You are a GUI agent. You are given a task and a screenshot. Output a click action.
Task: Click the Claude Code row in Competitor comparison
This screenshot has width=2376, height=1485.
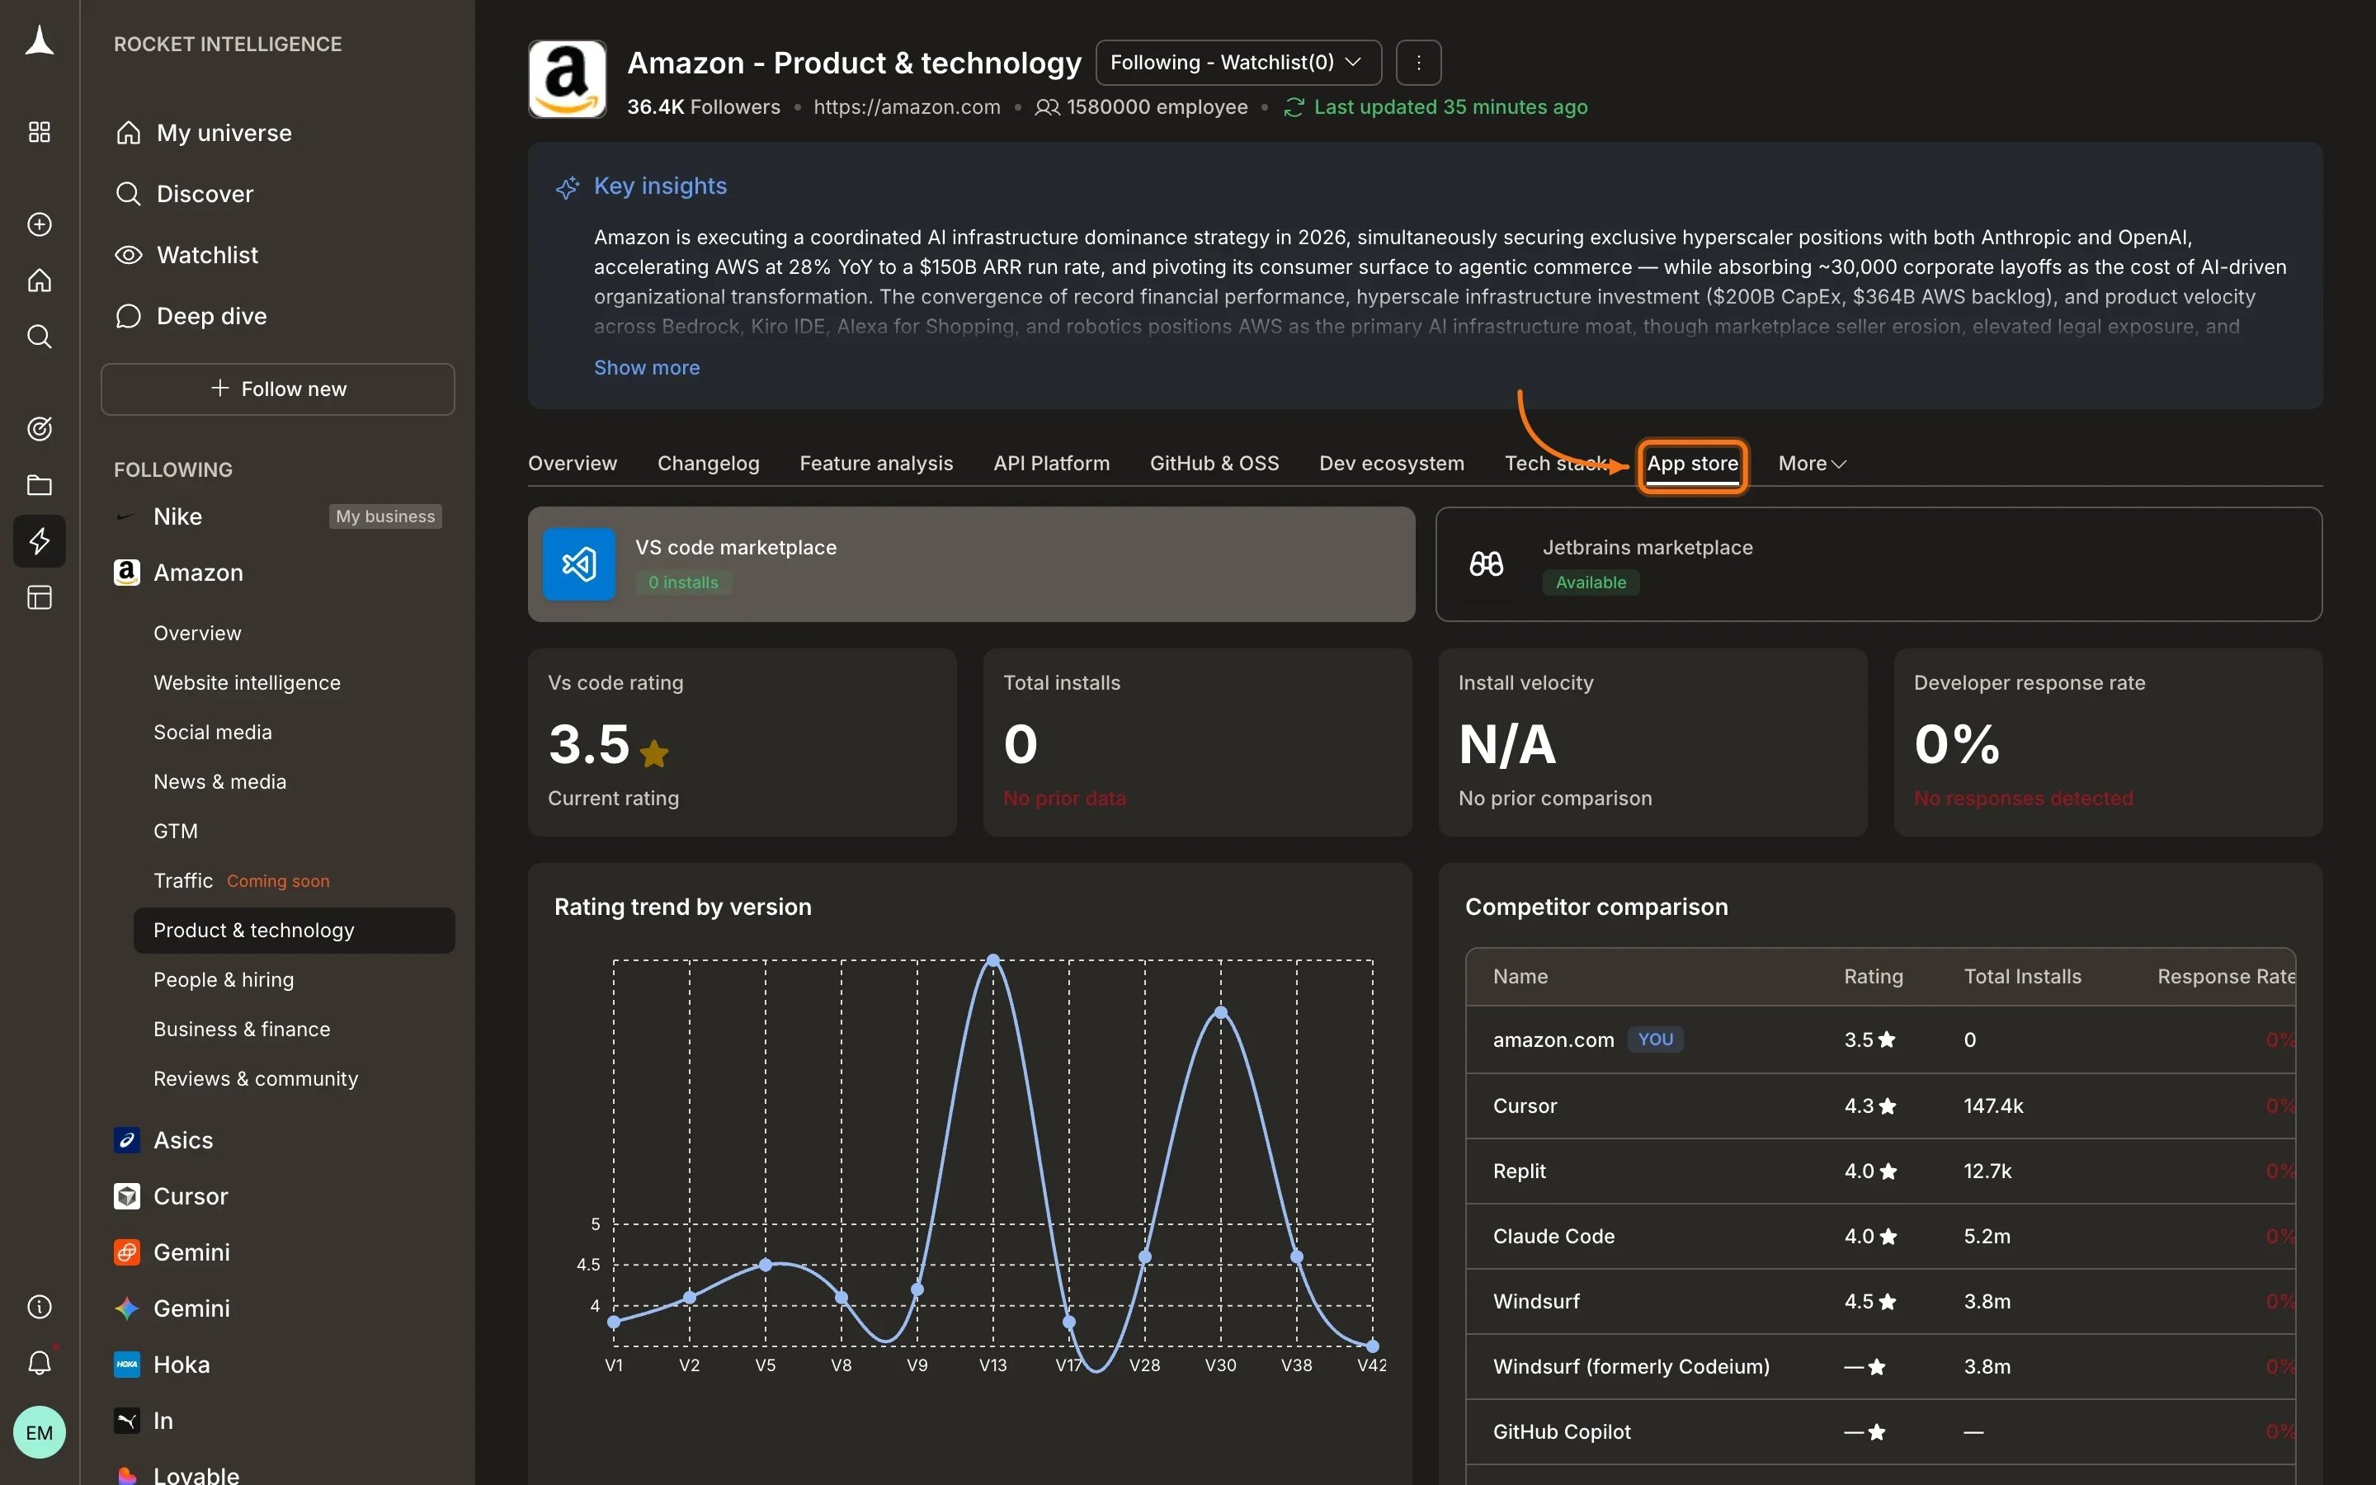(1880, 1237)
